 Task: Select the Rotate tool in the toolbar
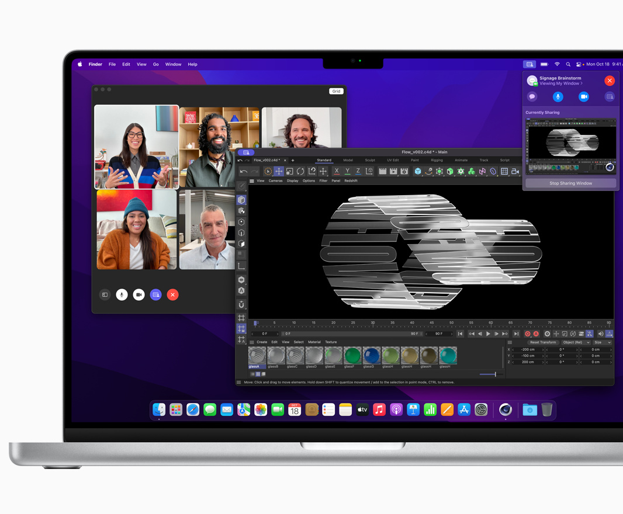pos(300,171)
